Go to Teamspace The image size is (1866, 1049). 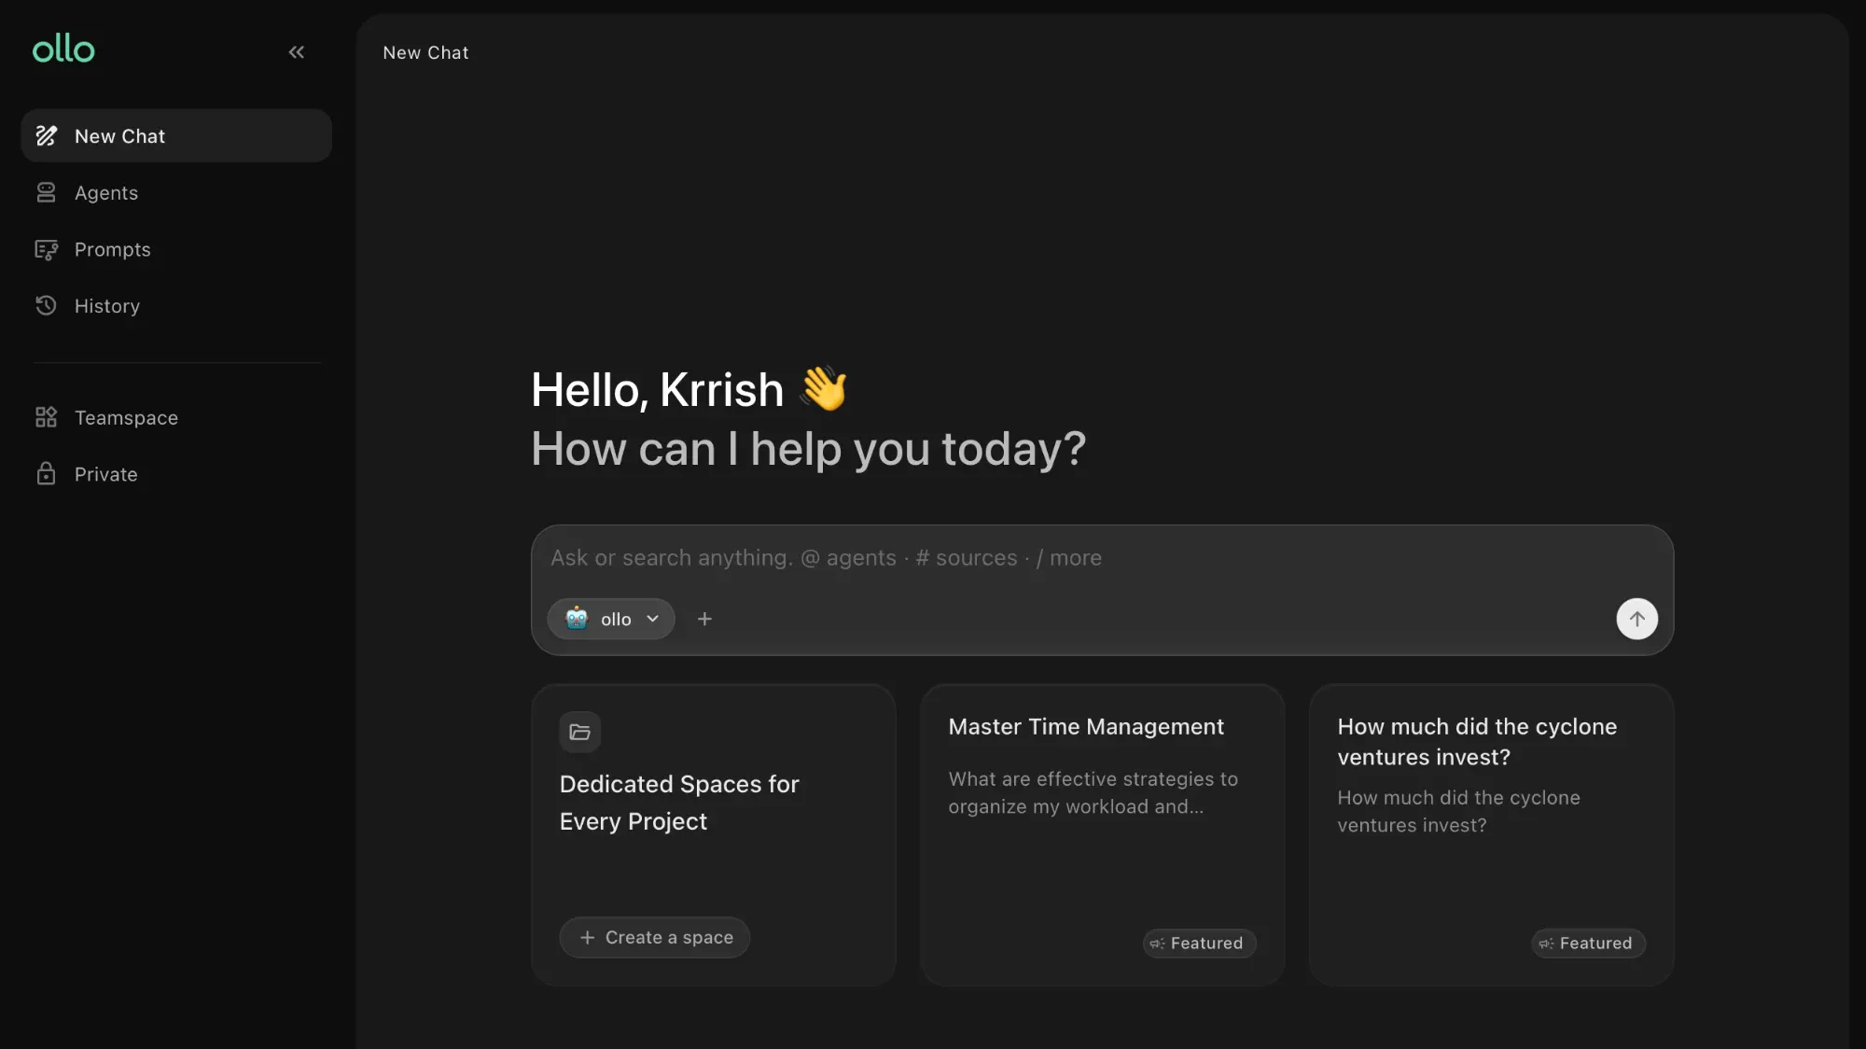tap(176, 417)
